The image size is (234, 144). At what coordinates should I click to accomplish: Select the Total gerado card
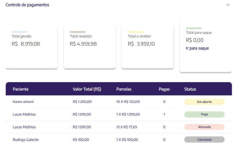coord(32,47)
